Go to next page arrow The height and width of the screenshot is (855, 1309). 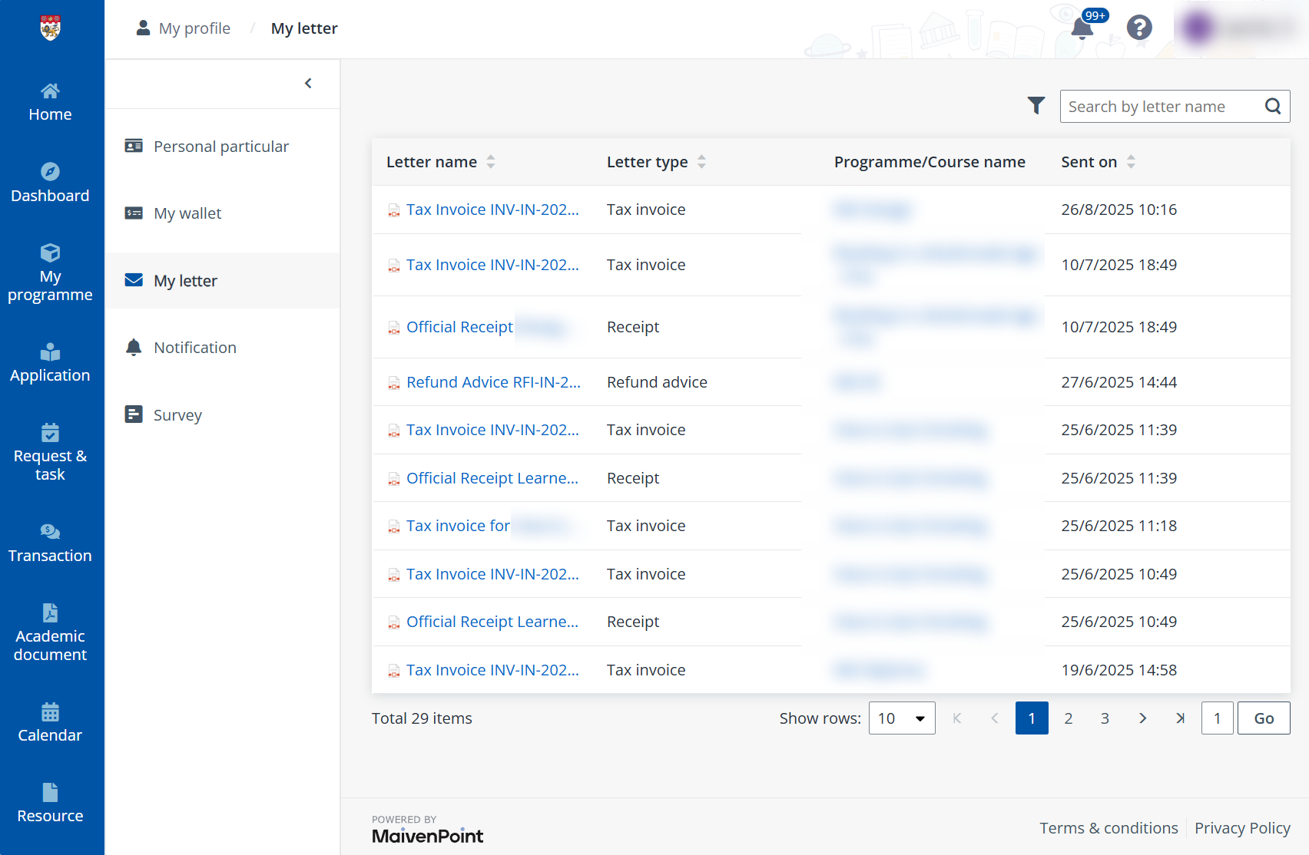[x=1143, y=718]
